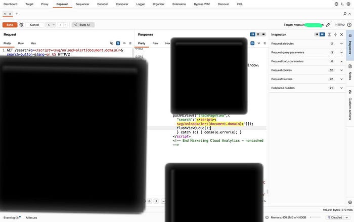This screenshot has width=354, height=222.
Task: Open the Custom actions side tab
Action: [x=350, y=105]
